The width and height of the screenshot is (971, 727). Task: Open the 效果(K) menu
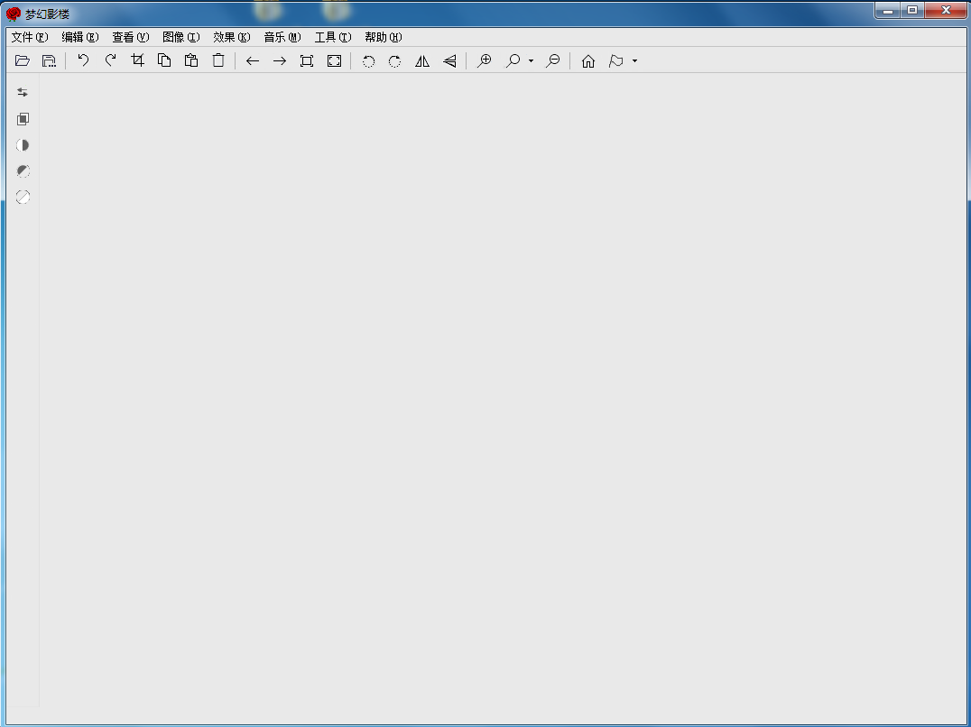231,37
